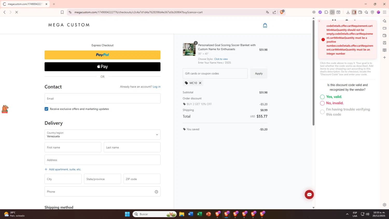The image size is (389, 219).
Task: Remove the MC10 coupon code
Action: (200, 83)
